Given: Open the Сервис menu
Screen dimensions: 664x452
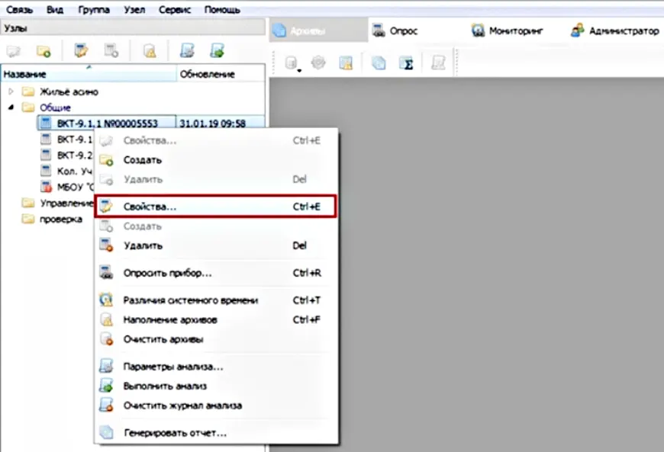Looking at the screenshot, I should 175,10.
